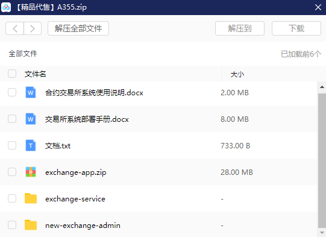The image size is (326, 237).
Task: Click Word icon of 交易所系统部署手册.docx
Action: pyautogui.click(x=31, y=119)
